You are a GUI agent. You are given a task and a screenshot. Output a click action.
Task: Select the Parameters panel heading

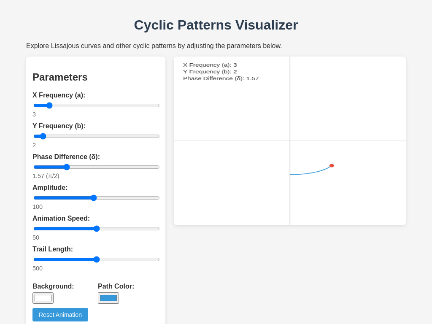pyautogui.click(x=60, y=77)
